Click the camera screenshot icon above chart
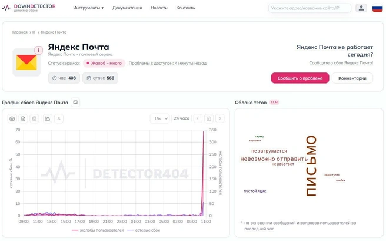Viewport: 386px width, 241px height. pos(12,119)
